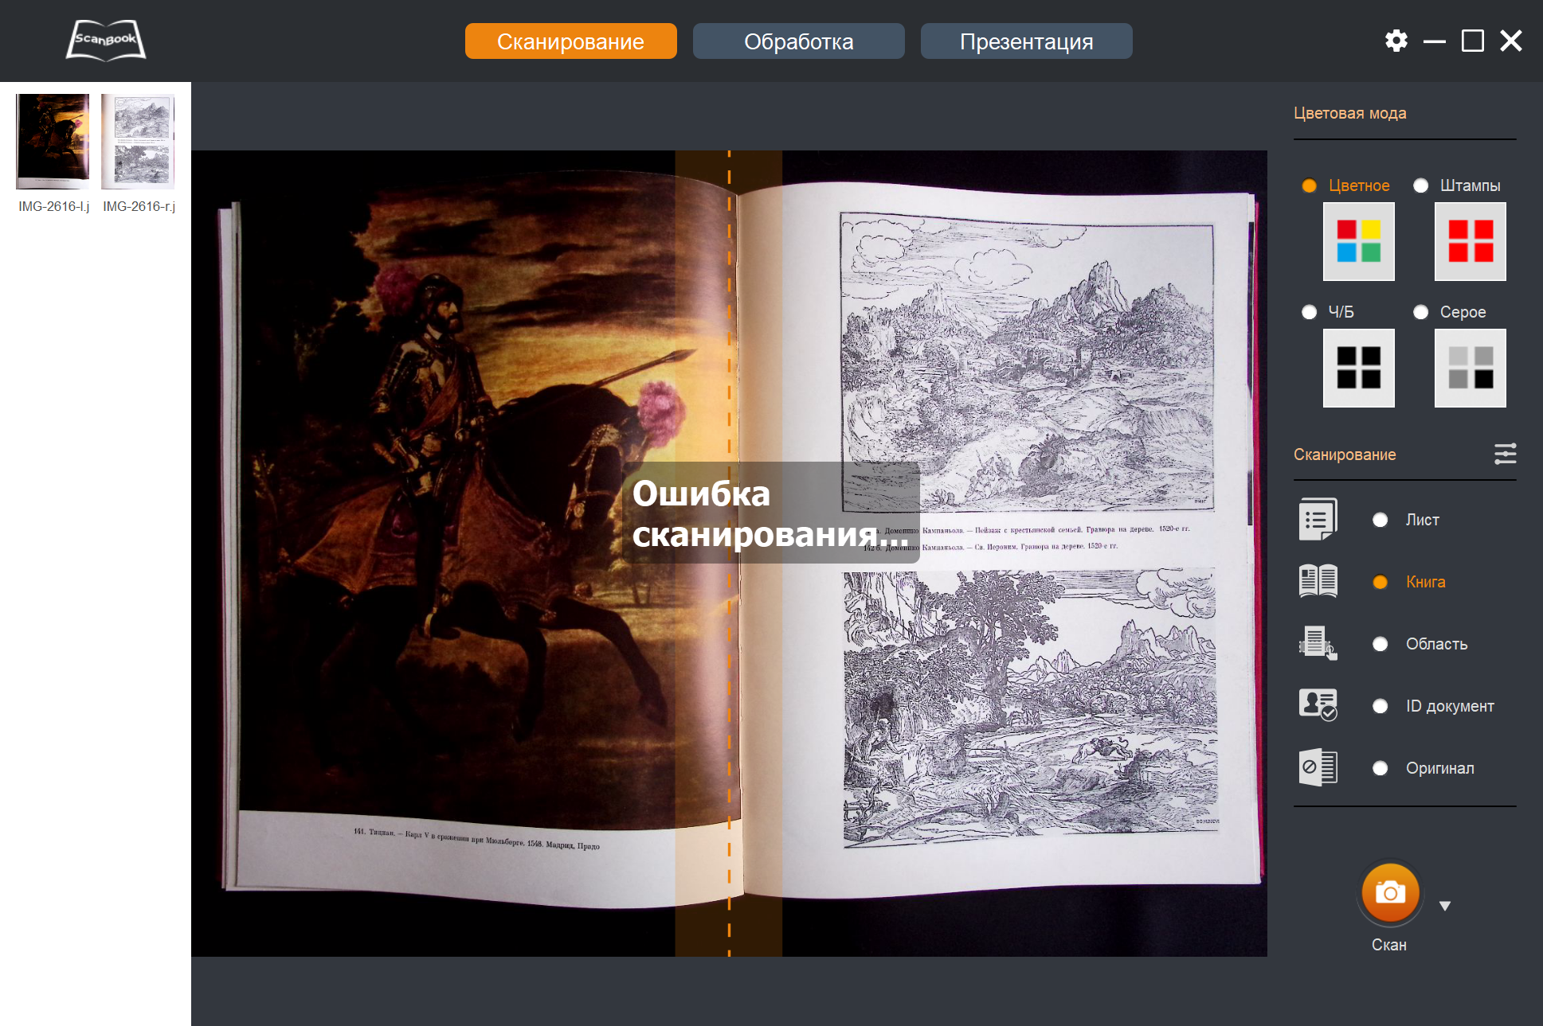The width and height of the screenshot is (1543, 1026).
Task: Click the ScanBook logo
Action: (x=106, y=41)
